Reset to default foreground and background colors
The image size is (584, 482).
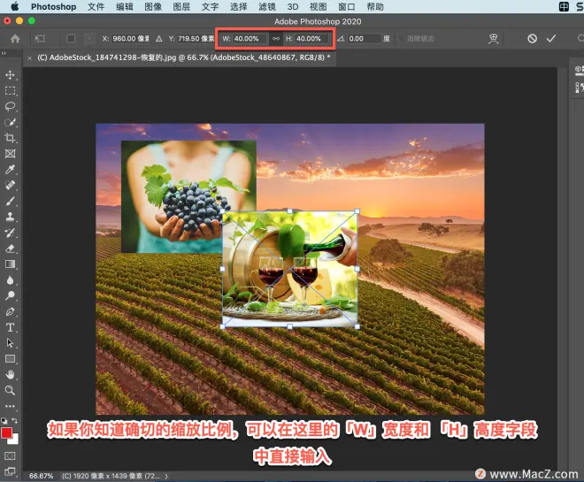click(x=4, y=421)
